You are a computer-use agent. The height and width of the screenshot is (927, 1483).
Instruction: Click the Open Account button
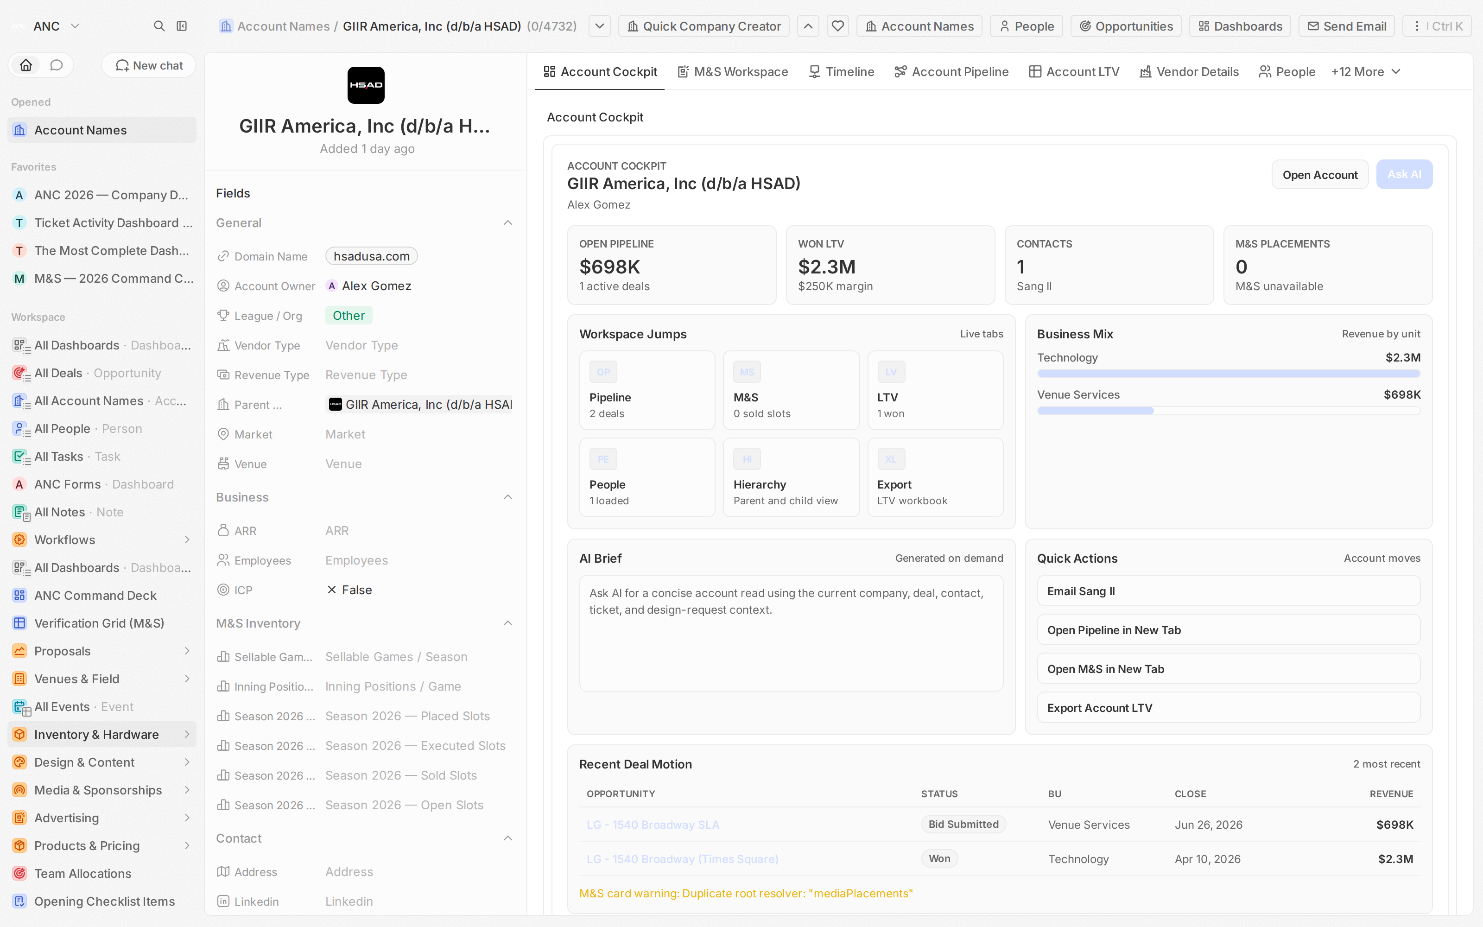pos(1320,175)
